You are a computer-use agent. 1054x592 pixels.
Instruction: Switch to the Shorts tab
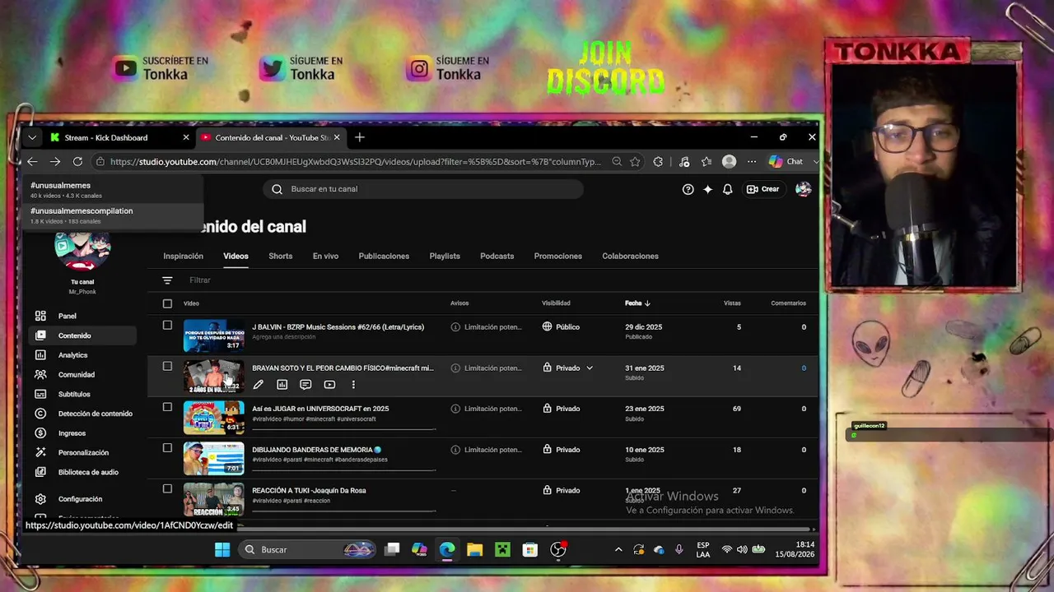coord(280,256)
